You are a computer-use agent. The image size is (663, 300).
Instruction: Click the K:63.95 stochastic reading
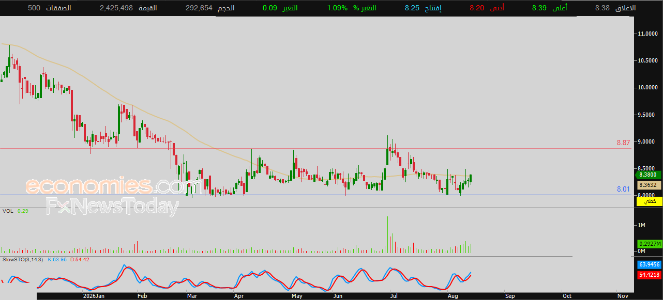[x=57, y=259]
